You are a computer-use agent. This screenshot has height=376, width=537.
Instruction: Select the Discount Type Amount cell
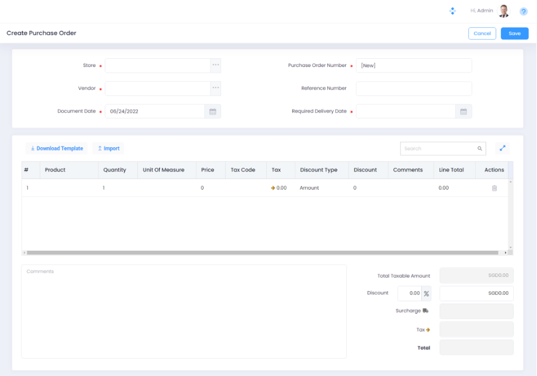click(309, 188)
